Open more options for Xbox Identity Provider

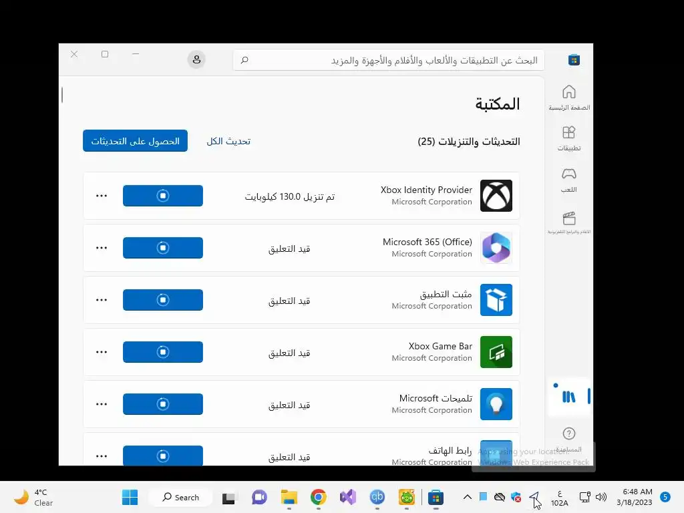point(102,196)
